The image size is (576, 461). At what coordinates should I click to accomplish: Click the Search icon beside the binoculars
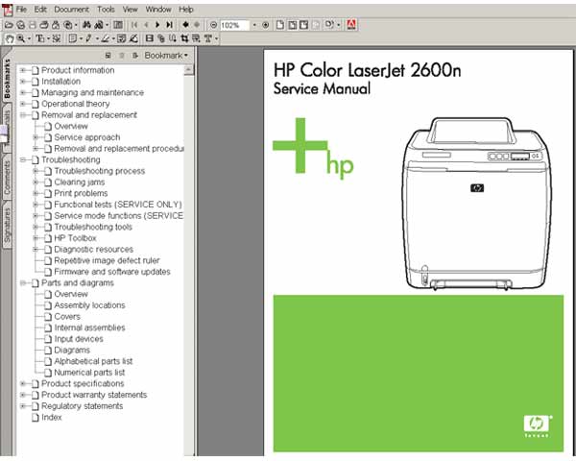pyautogui.click(x=99, y=25)
